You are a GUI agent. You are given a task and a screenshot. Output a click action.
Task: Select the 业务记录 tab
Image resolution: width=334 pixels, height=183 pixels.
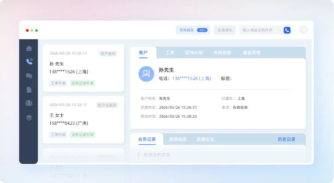pos(147,139)
